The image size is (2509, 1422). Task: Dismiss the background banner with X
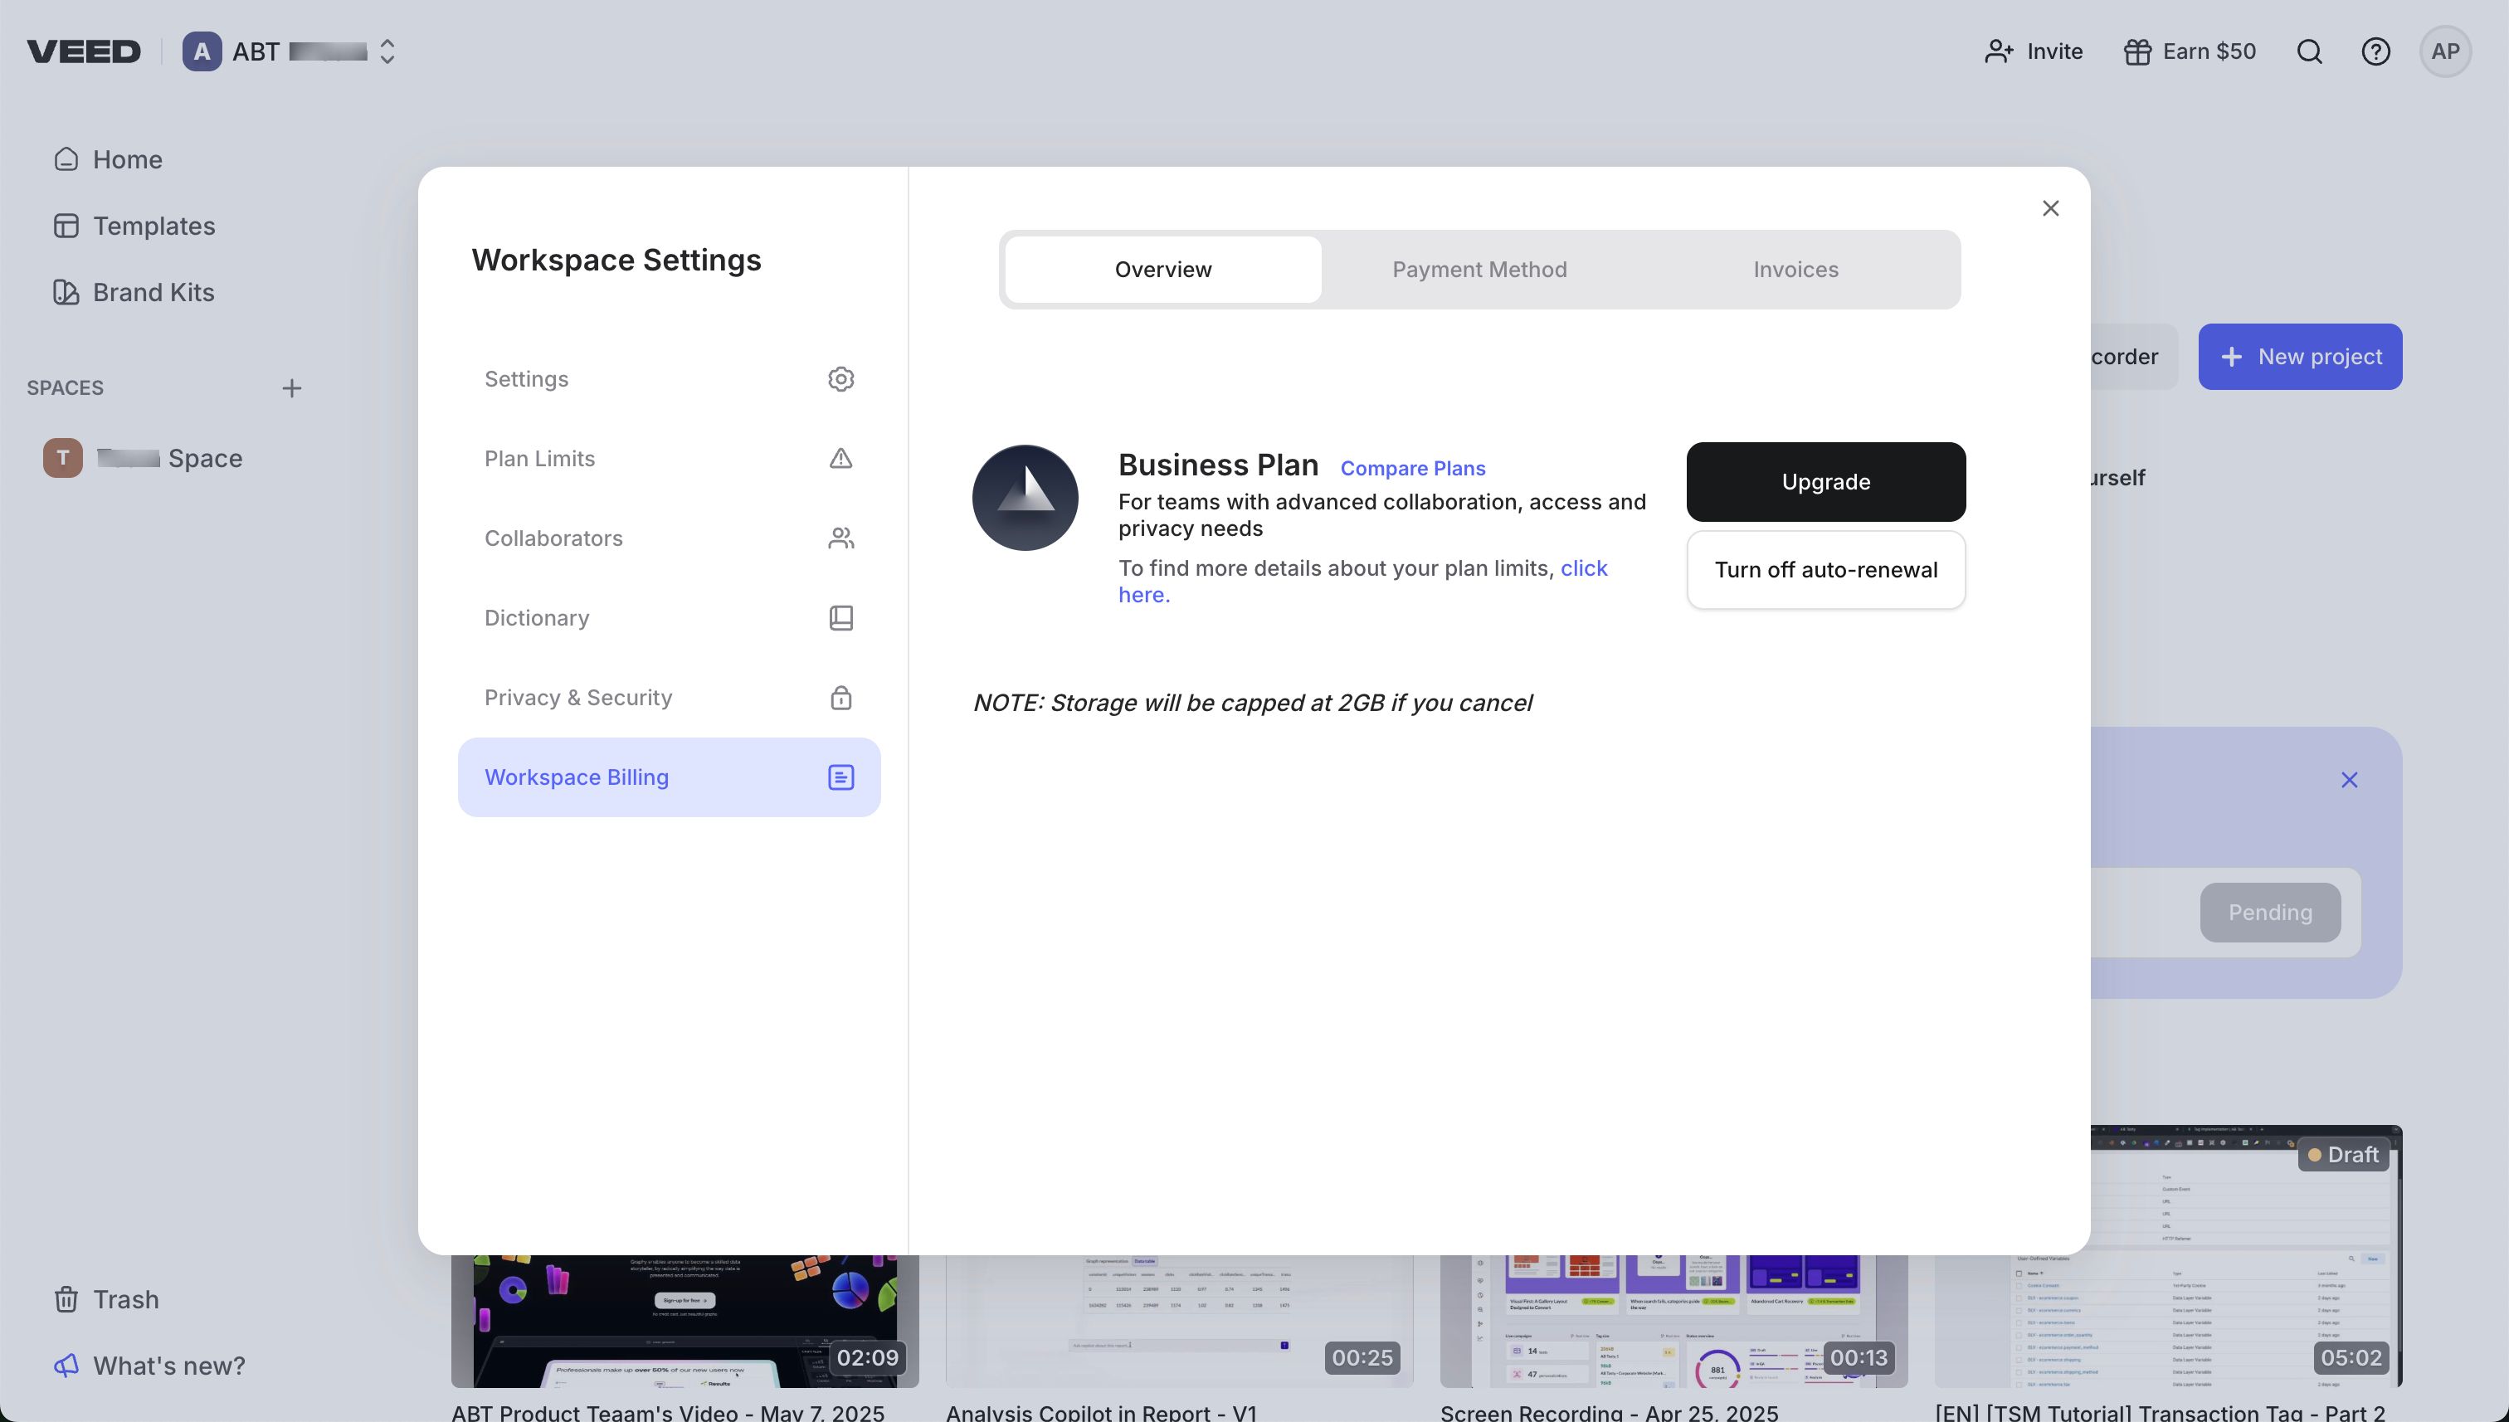[x=2349, y=781]
